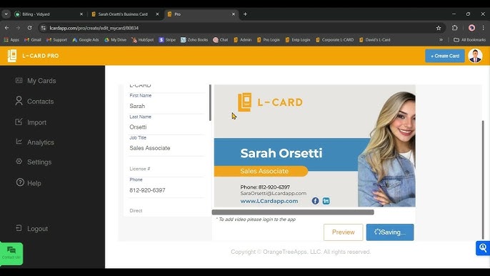Screen dimensions: 490x276
Task: Open browser extensions puzzle icon
Action: tap(455, 28)
